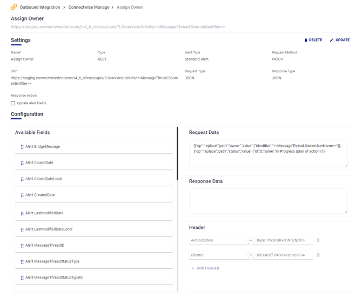Enable the Update Alert Fields checkbox

[x=13, y=103]
